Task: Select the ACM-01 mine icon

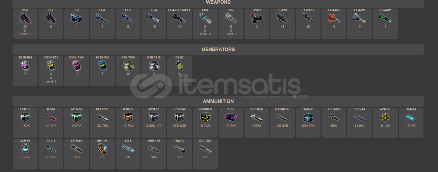Action: click(385, 117)
